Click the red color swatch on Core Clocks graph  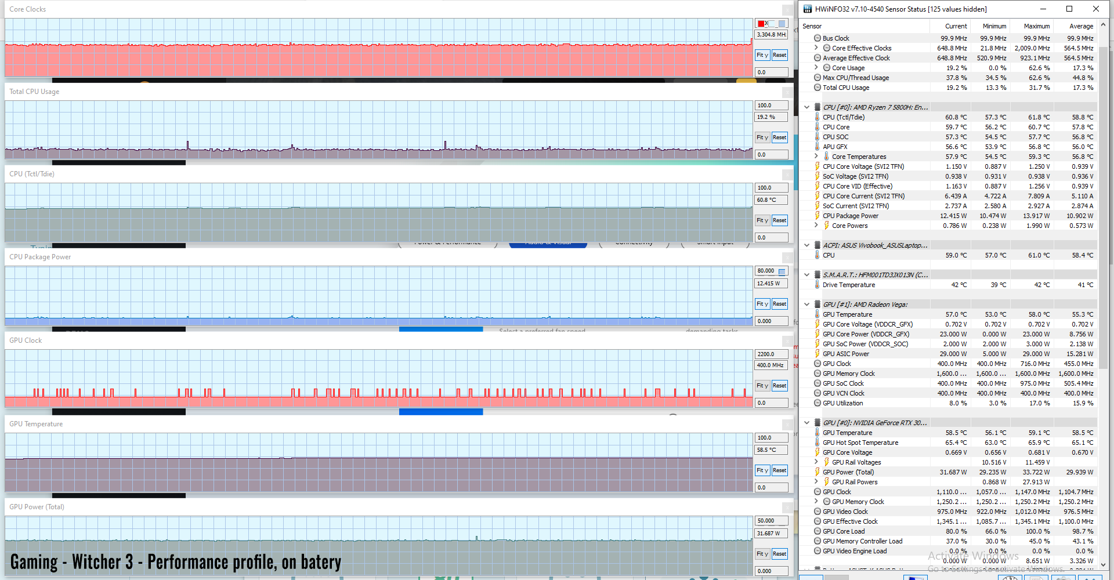point(761,24)
